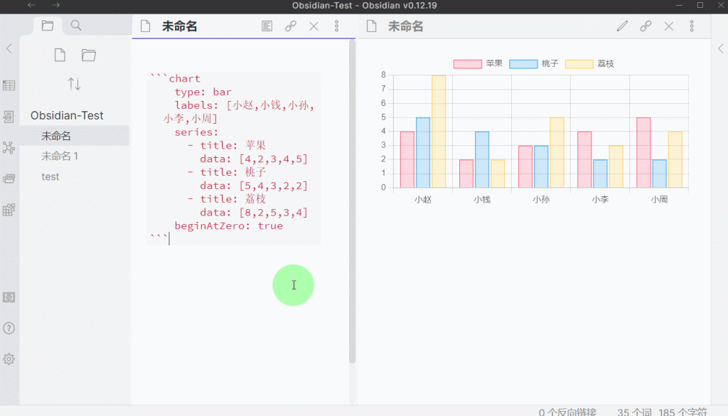Screen dimensions: 728x416
Task: Open settings gear icon
Action: pos(9,359)
